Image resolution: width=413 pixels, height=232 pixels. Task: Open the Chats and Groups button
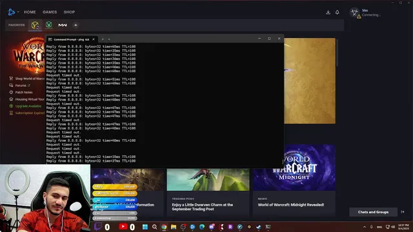click(x=373, y=212)
